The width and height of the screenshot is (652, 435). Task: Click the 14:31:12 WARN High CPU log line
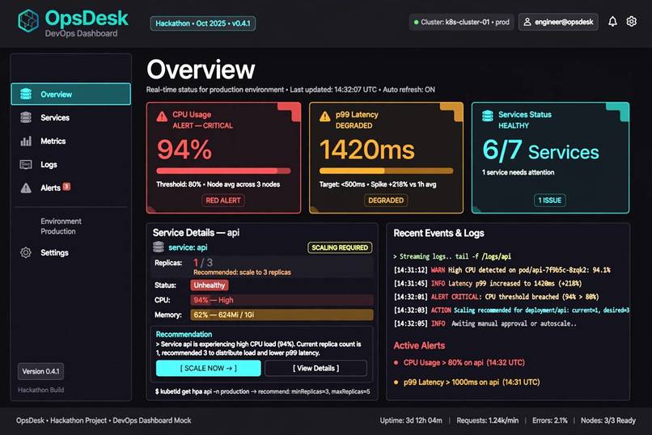click(x=502, y=270)
